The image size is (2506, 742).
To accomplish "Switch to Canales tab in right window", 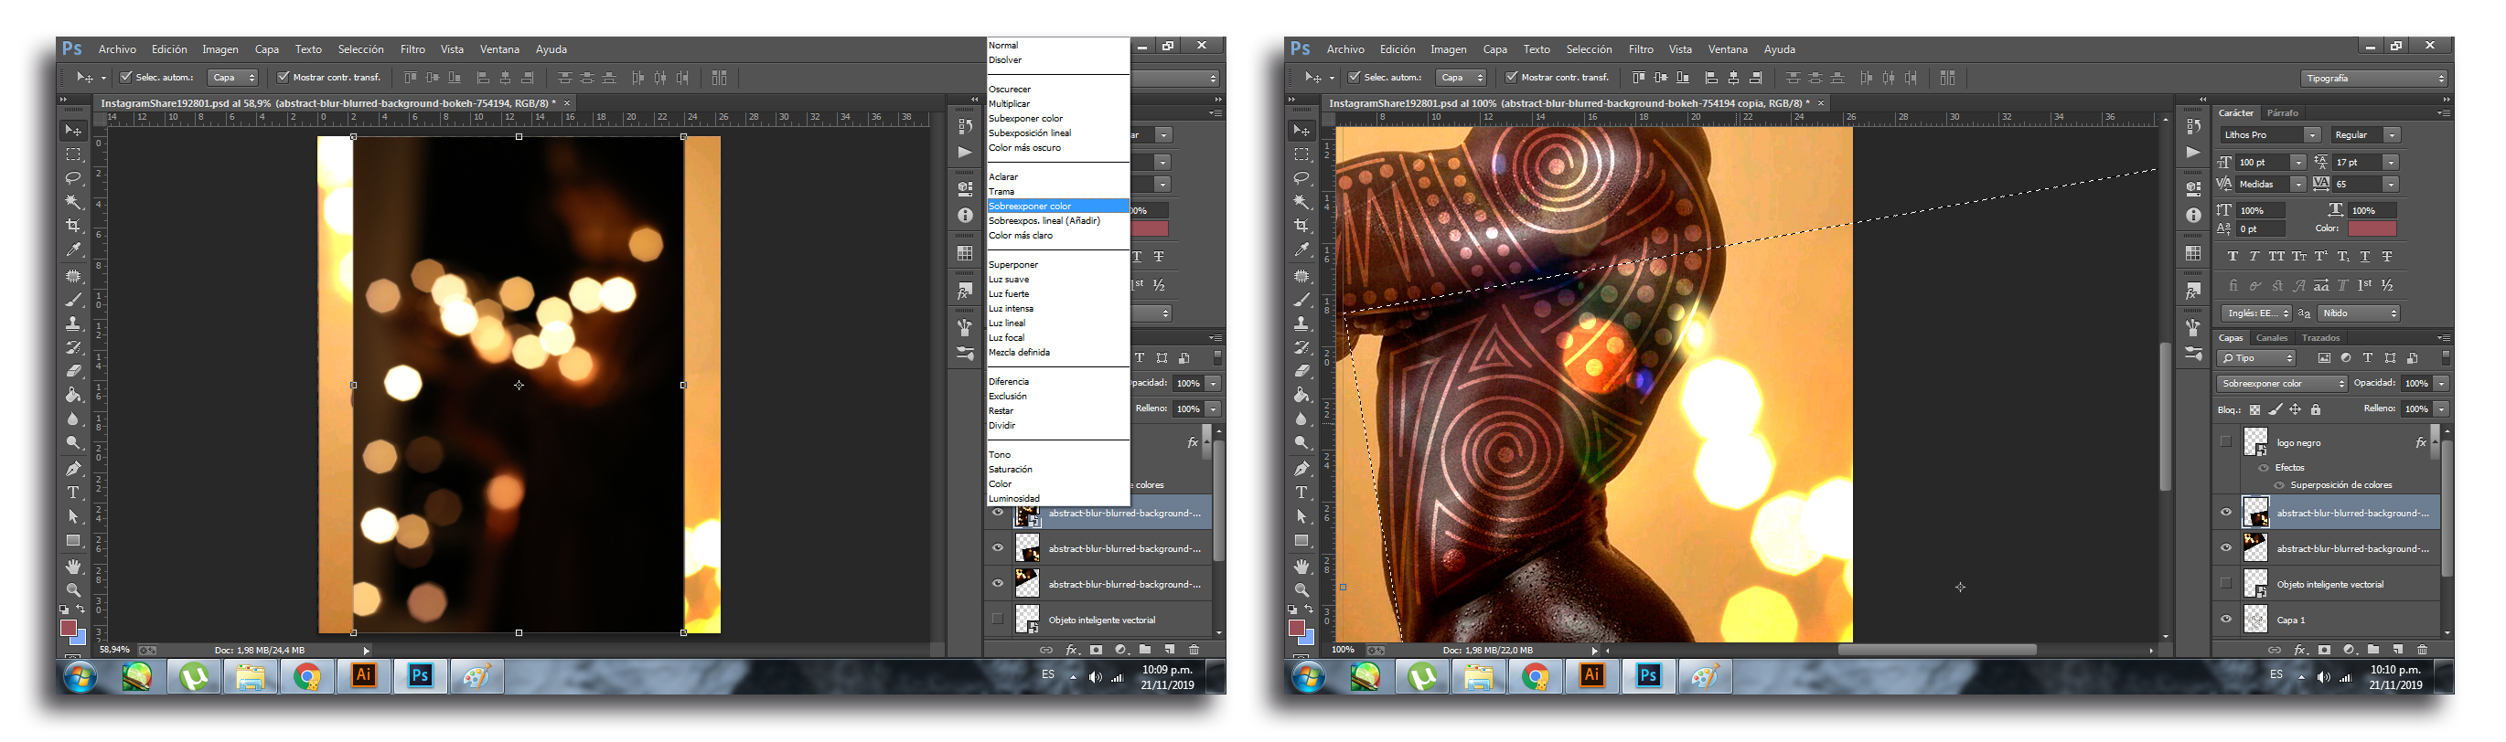I will (x=2272, y=337).
